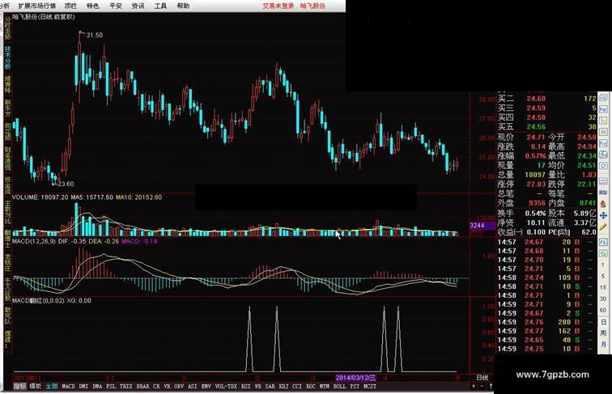Click the 交易未登录 login link

point(278,6)
